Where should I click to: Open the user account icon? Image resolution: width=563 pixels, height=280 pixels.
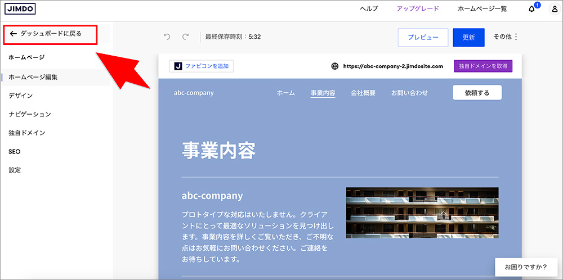[x=554, y=10]
